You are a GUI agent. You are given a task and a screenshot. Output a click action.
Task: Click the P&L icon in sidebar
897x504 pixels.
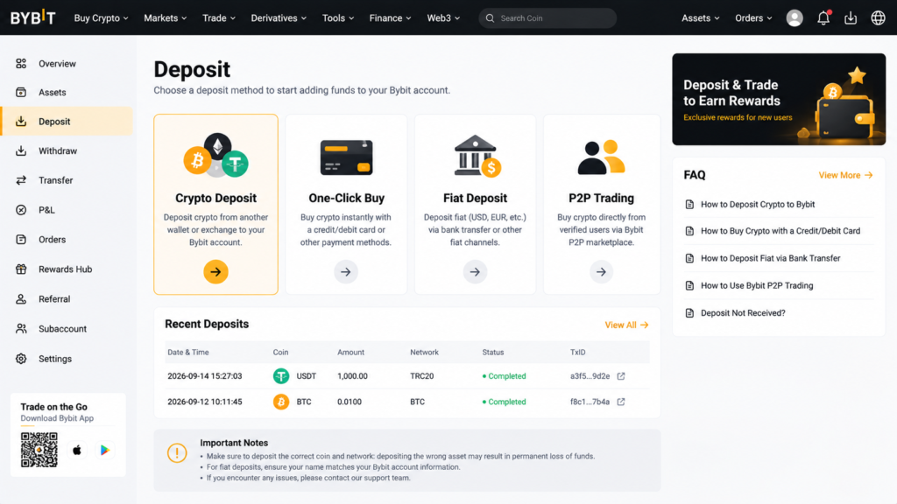[x=21, y=210]
